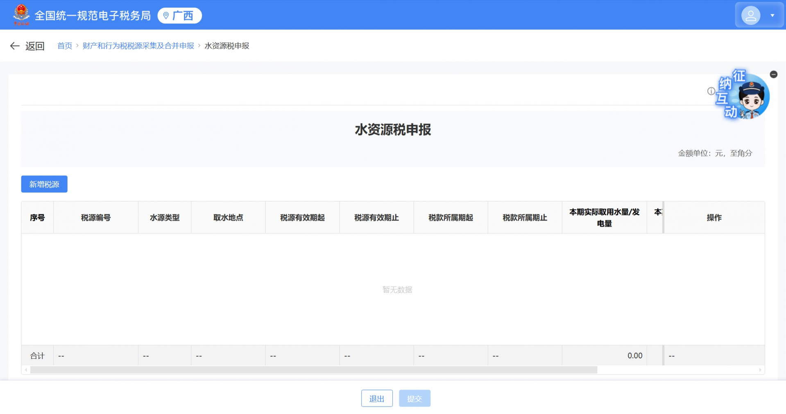Image resolution: width=786 pixels, height=414 pixels.
Task: Click the 提交 button
Action: click(x=415, y=398)
